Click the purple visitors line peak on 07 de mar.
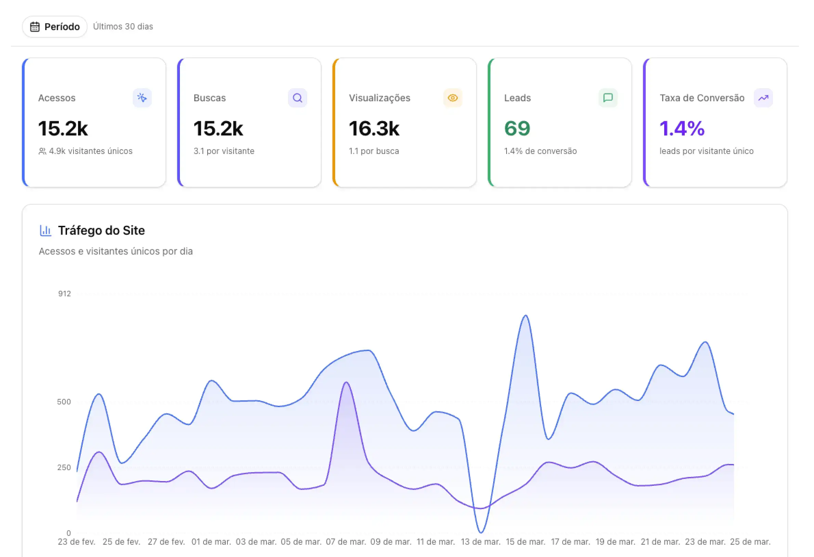814x557 pixels. click(346, 383)
